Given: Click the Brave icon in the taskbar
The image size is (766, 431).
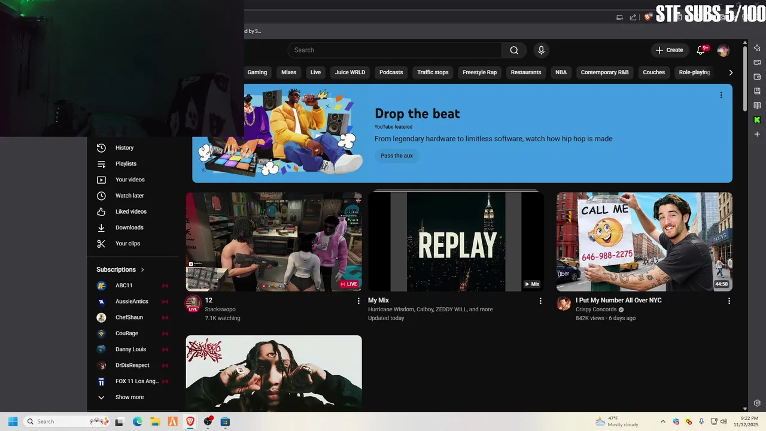Looking at the screenshot, I should coord(190,421).
